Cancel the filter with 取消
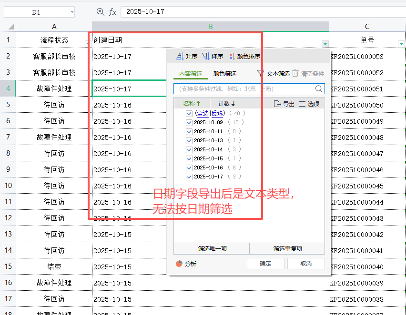 coord(306,264)
